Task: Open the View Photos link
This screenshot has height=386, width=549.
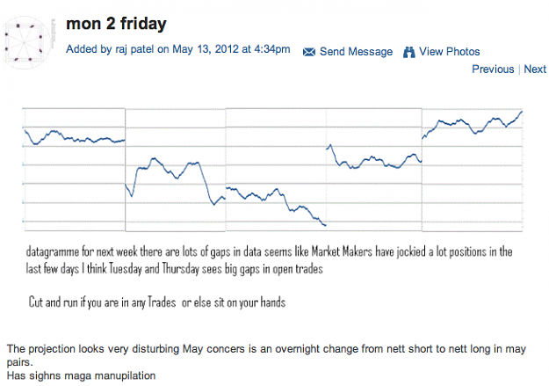Action: 450,52
